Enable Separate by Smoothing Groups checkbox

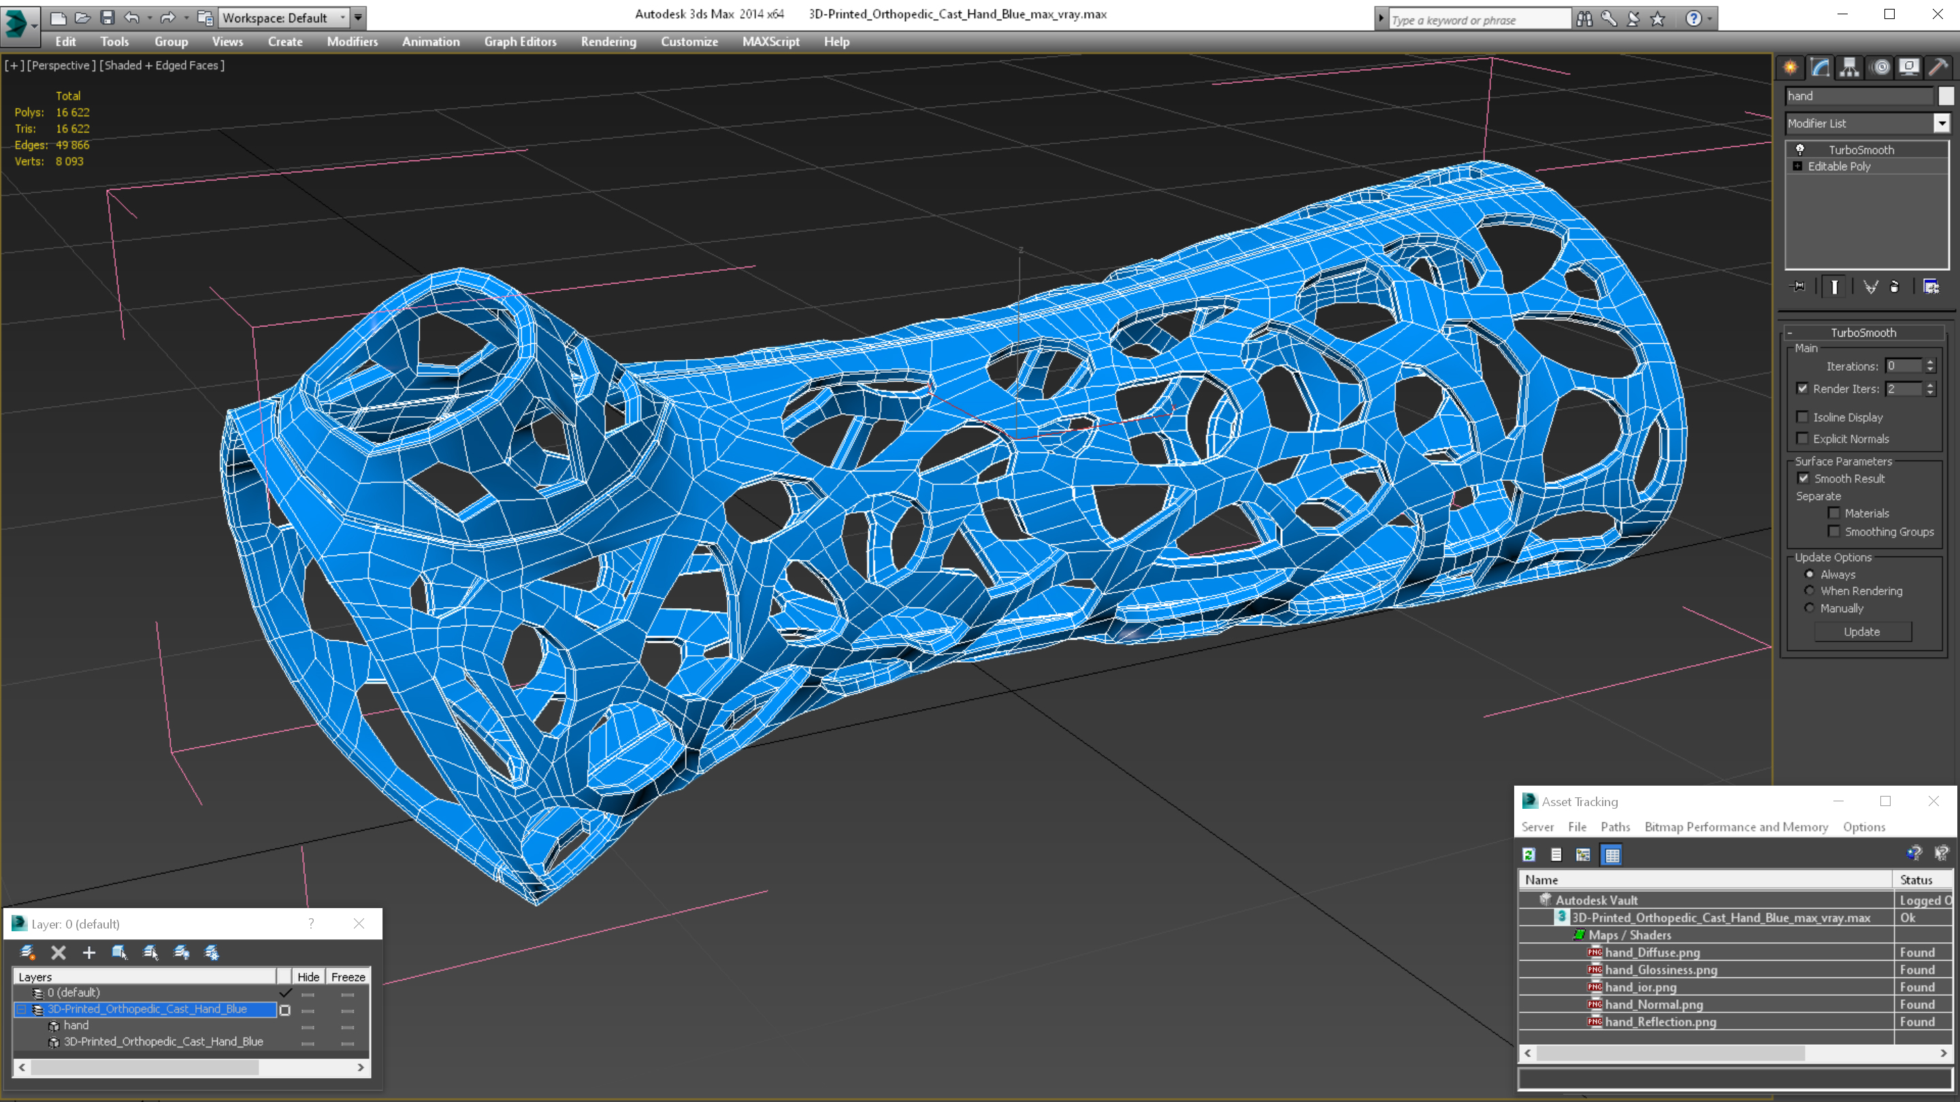click(1835, 531)
